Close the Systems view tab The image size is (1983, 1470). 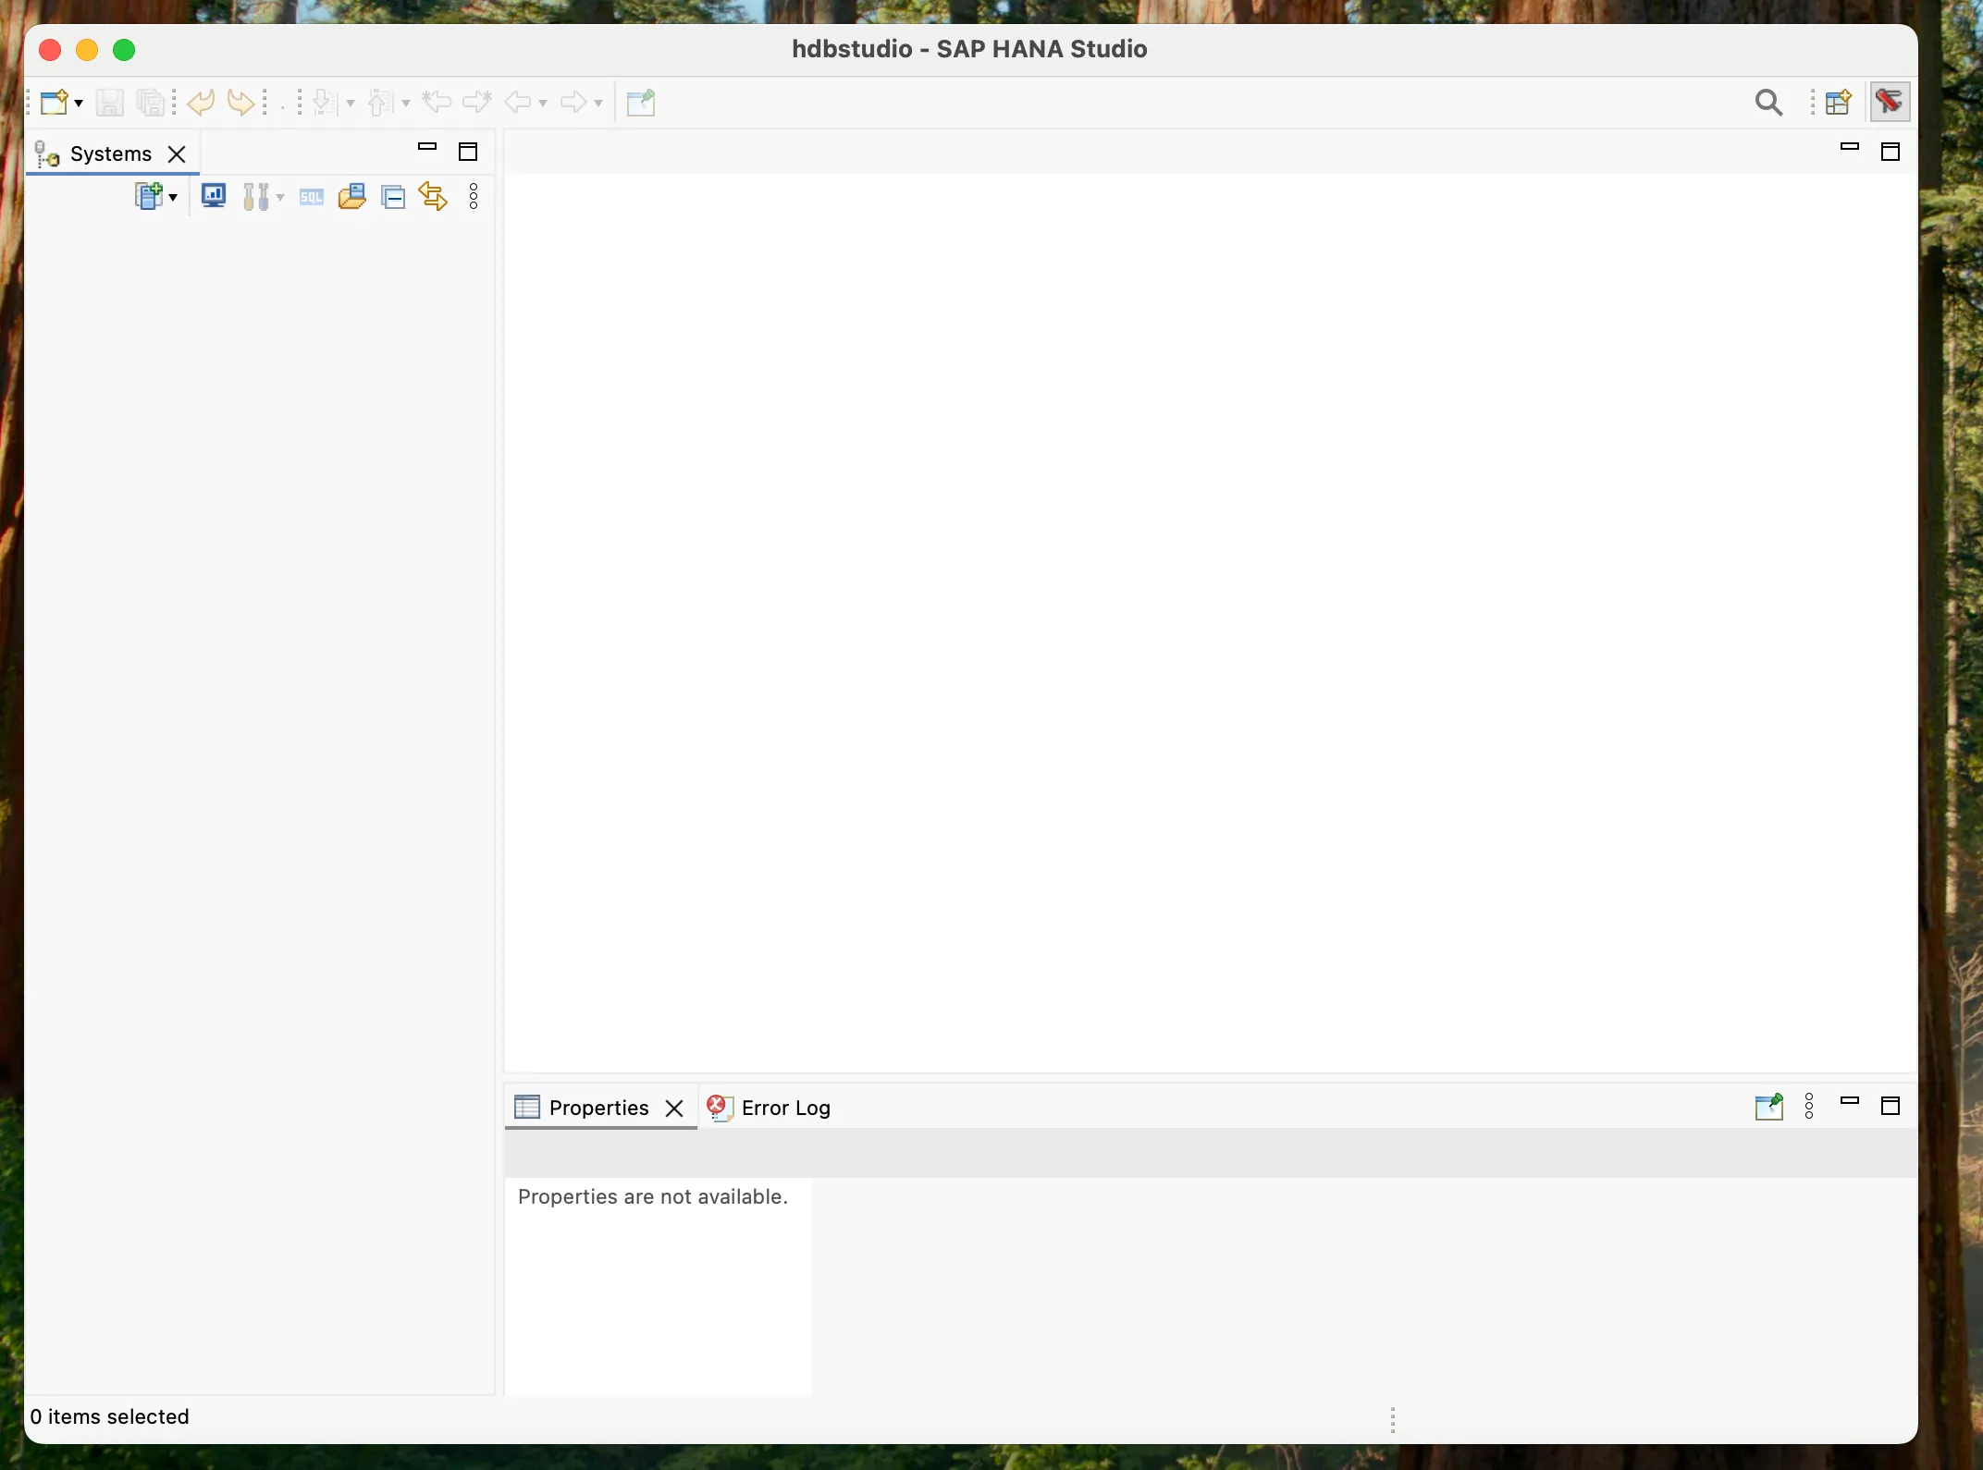click(x=177, y=153)
